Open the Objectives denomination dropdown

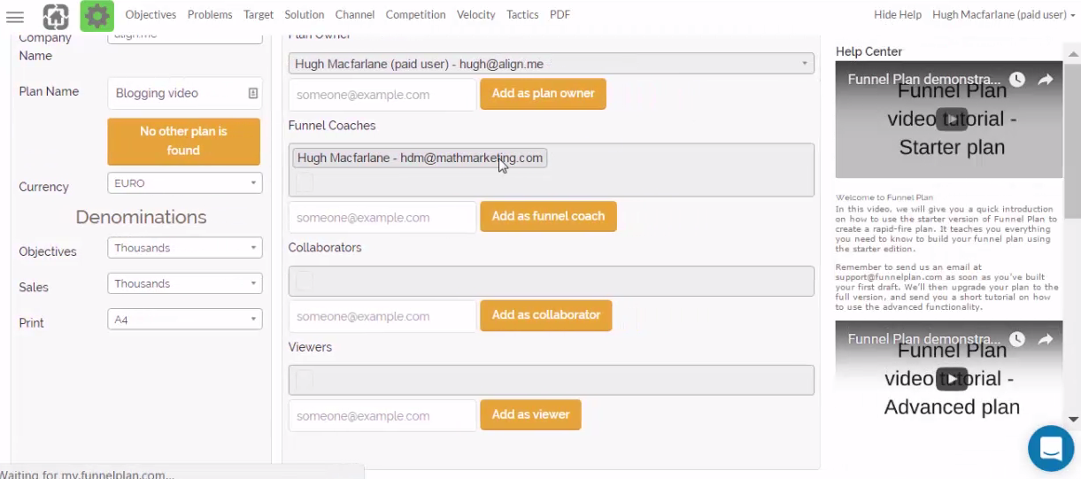pos(185,248)
